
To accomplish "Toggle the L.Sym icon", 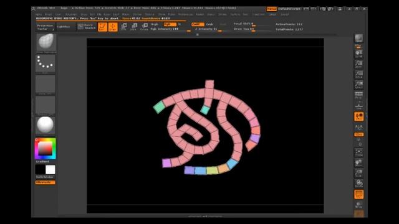I will pos(359,127).
